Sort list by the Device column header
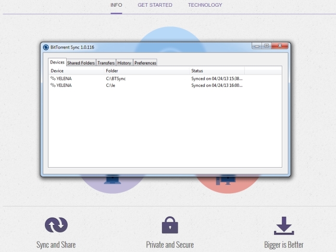336x252 pixels. click(x=76, y=71)
